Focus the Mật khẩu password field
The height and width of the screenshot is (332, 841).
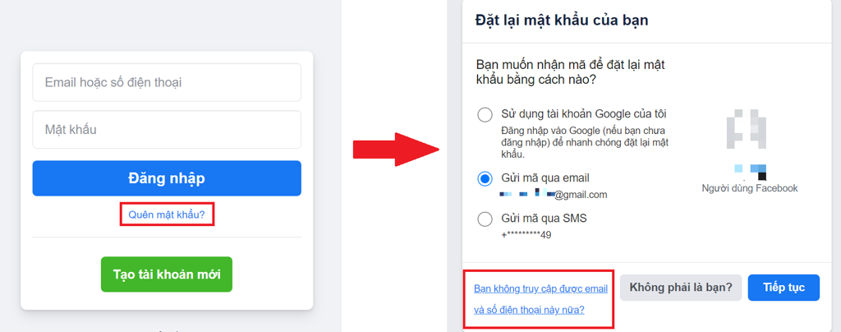pos(167,130)
